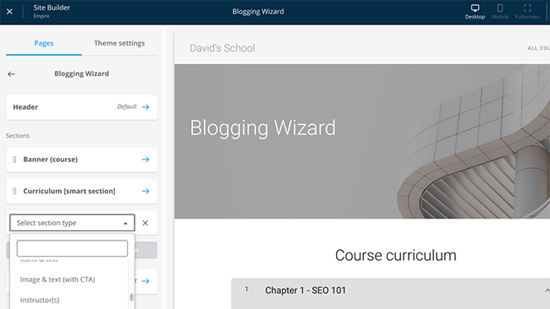The image size is (550, 309).
Task: Click the section type search field
Action: pyautogui.click(x=72, y=248)
